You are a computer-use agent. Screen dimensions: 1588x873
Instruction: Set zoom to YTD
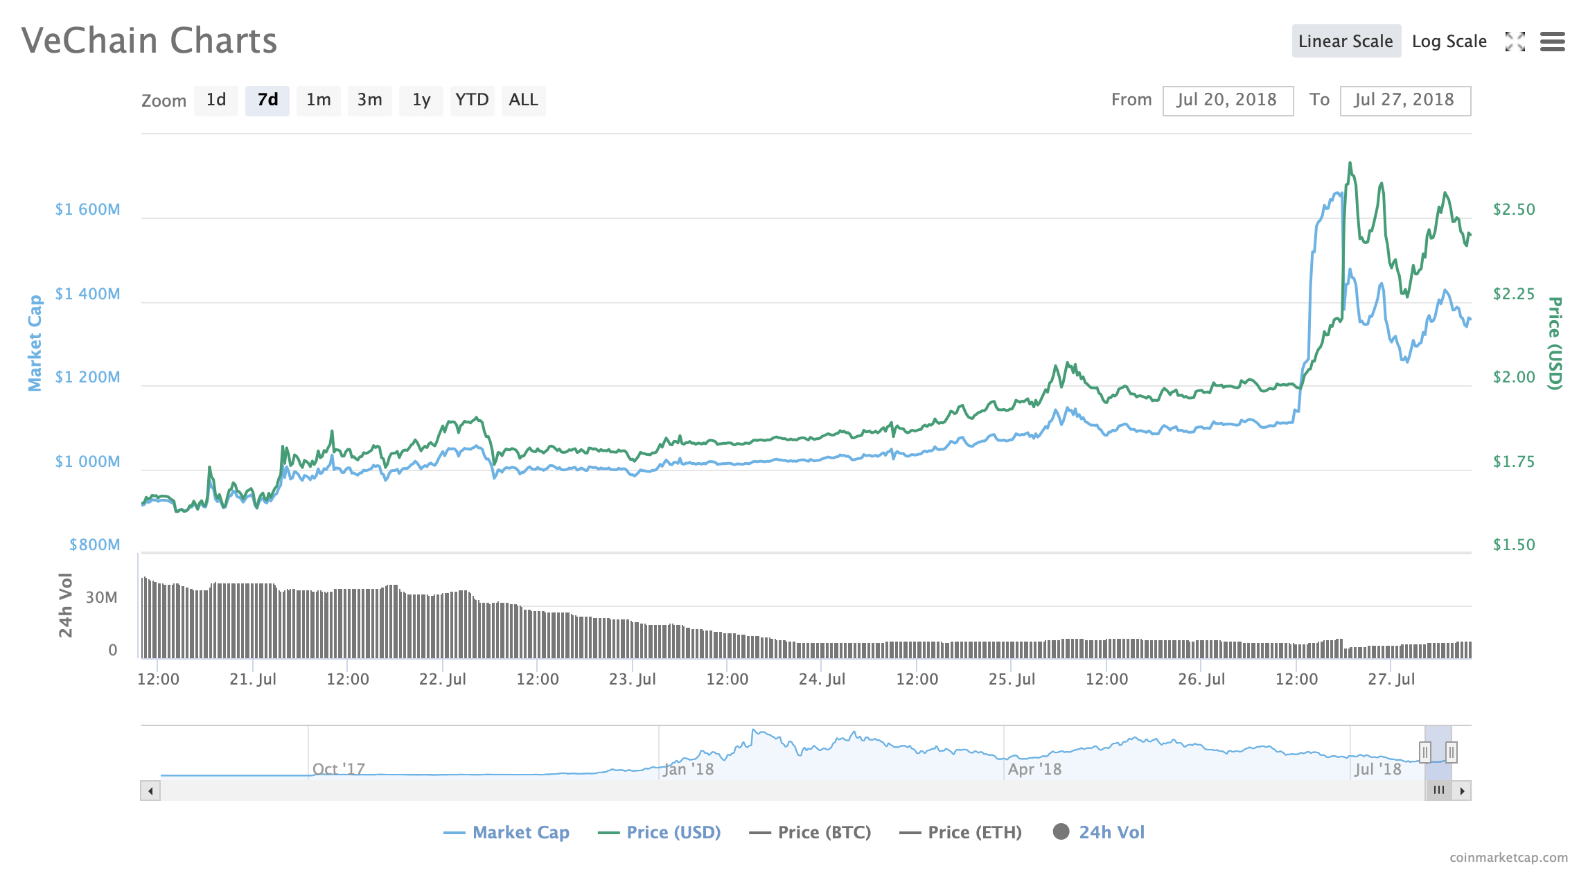[x=473, y=100]
